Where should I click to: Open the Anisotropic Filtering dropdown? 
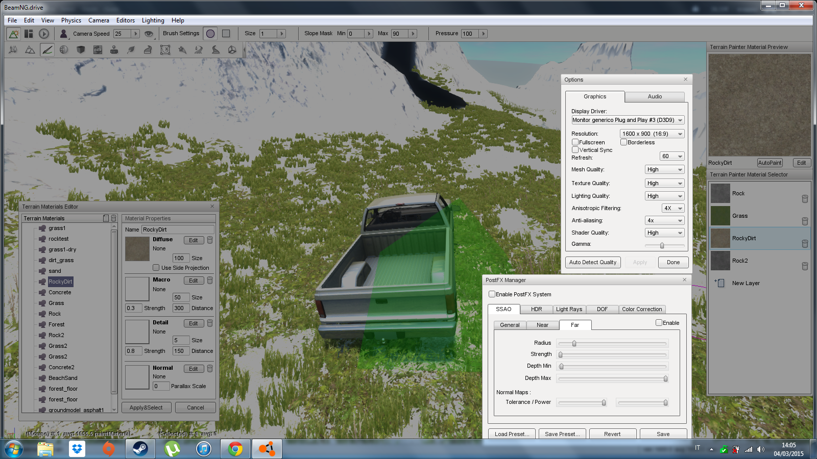pos(672,208)
